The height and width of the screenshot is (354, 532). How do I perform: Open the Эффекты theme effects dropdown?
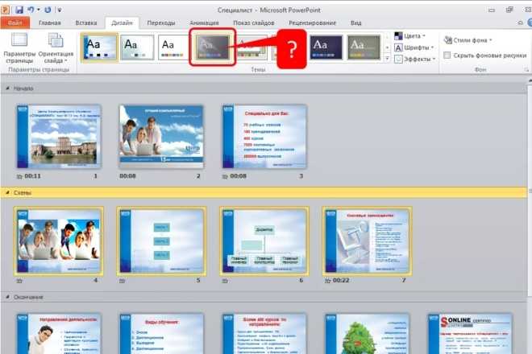click(x=414, y=59)
